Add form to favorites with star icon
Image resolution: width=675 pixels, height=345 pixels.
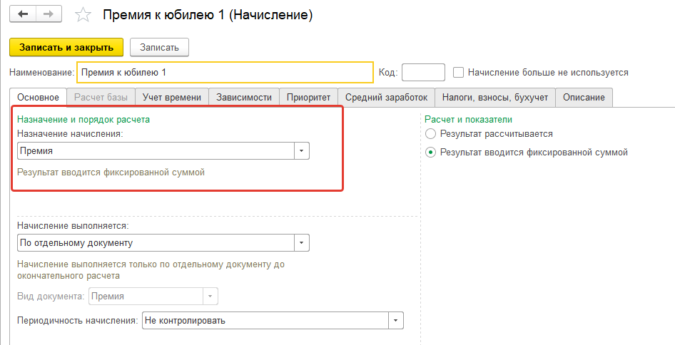tap(83, 15)
